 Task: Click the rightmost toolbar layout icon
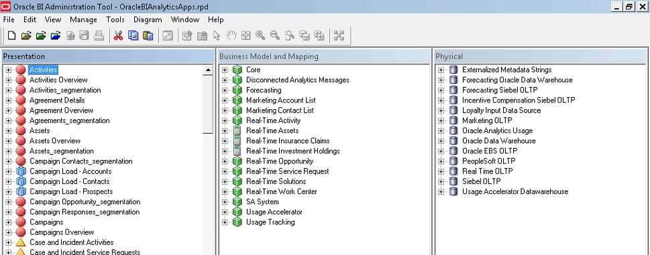click(339, 36)
